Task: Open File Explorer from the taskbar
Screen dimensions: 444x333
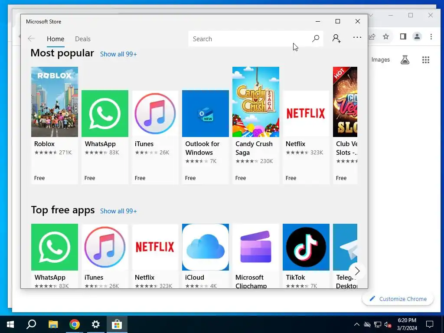Action: click(53, 324)
